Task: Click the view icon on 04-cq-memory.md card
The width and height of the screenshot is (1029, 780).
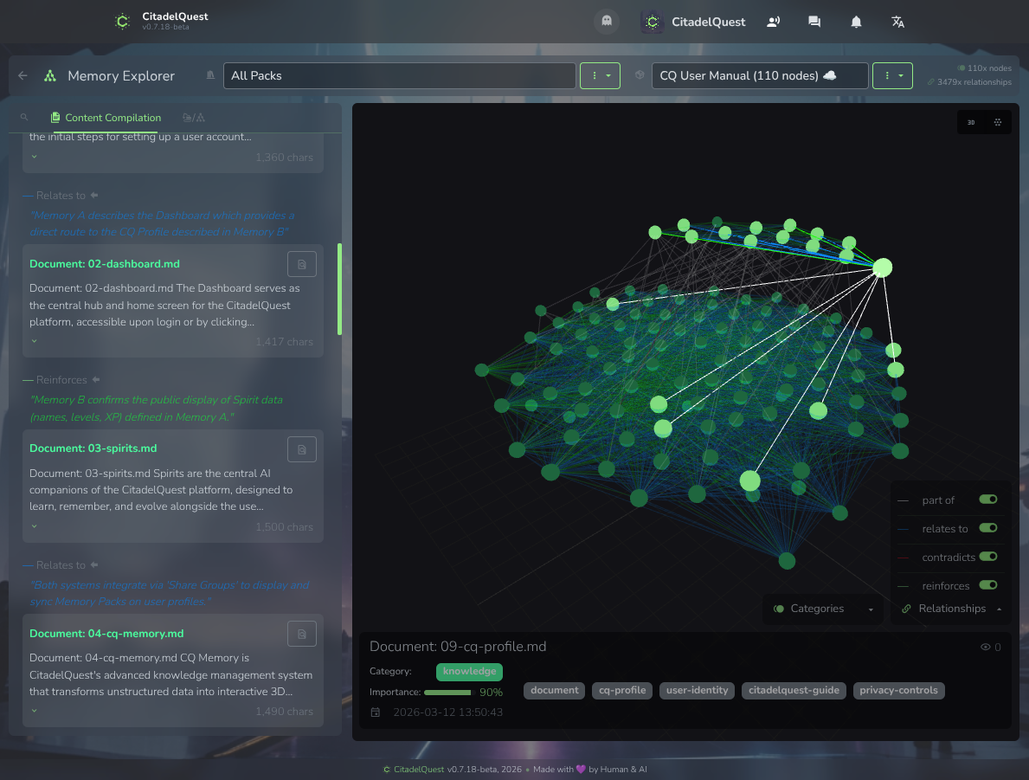Action: click(301, 634)
